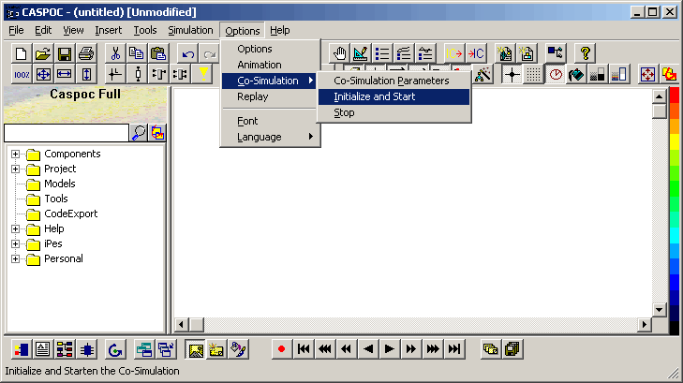This screenshot has width=683, height=383.
Task: Select Replay menu item
Action: 270,96
